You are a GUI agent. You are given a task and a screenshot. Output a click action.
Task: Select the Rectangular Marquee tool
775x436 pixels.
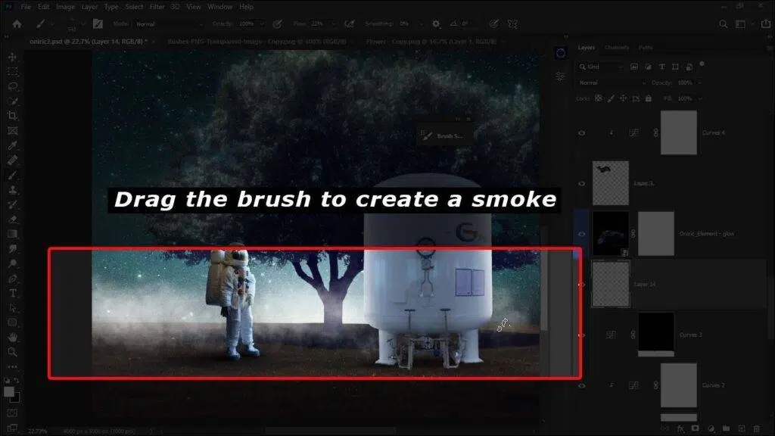(12, 72)
